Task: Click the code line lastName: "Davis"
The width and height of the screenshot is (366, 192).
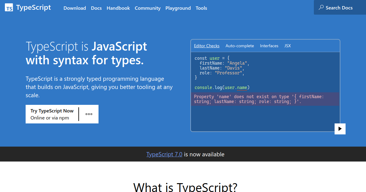Action: pos(222,68)
